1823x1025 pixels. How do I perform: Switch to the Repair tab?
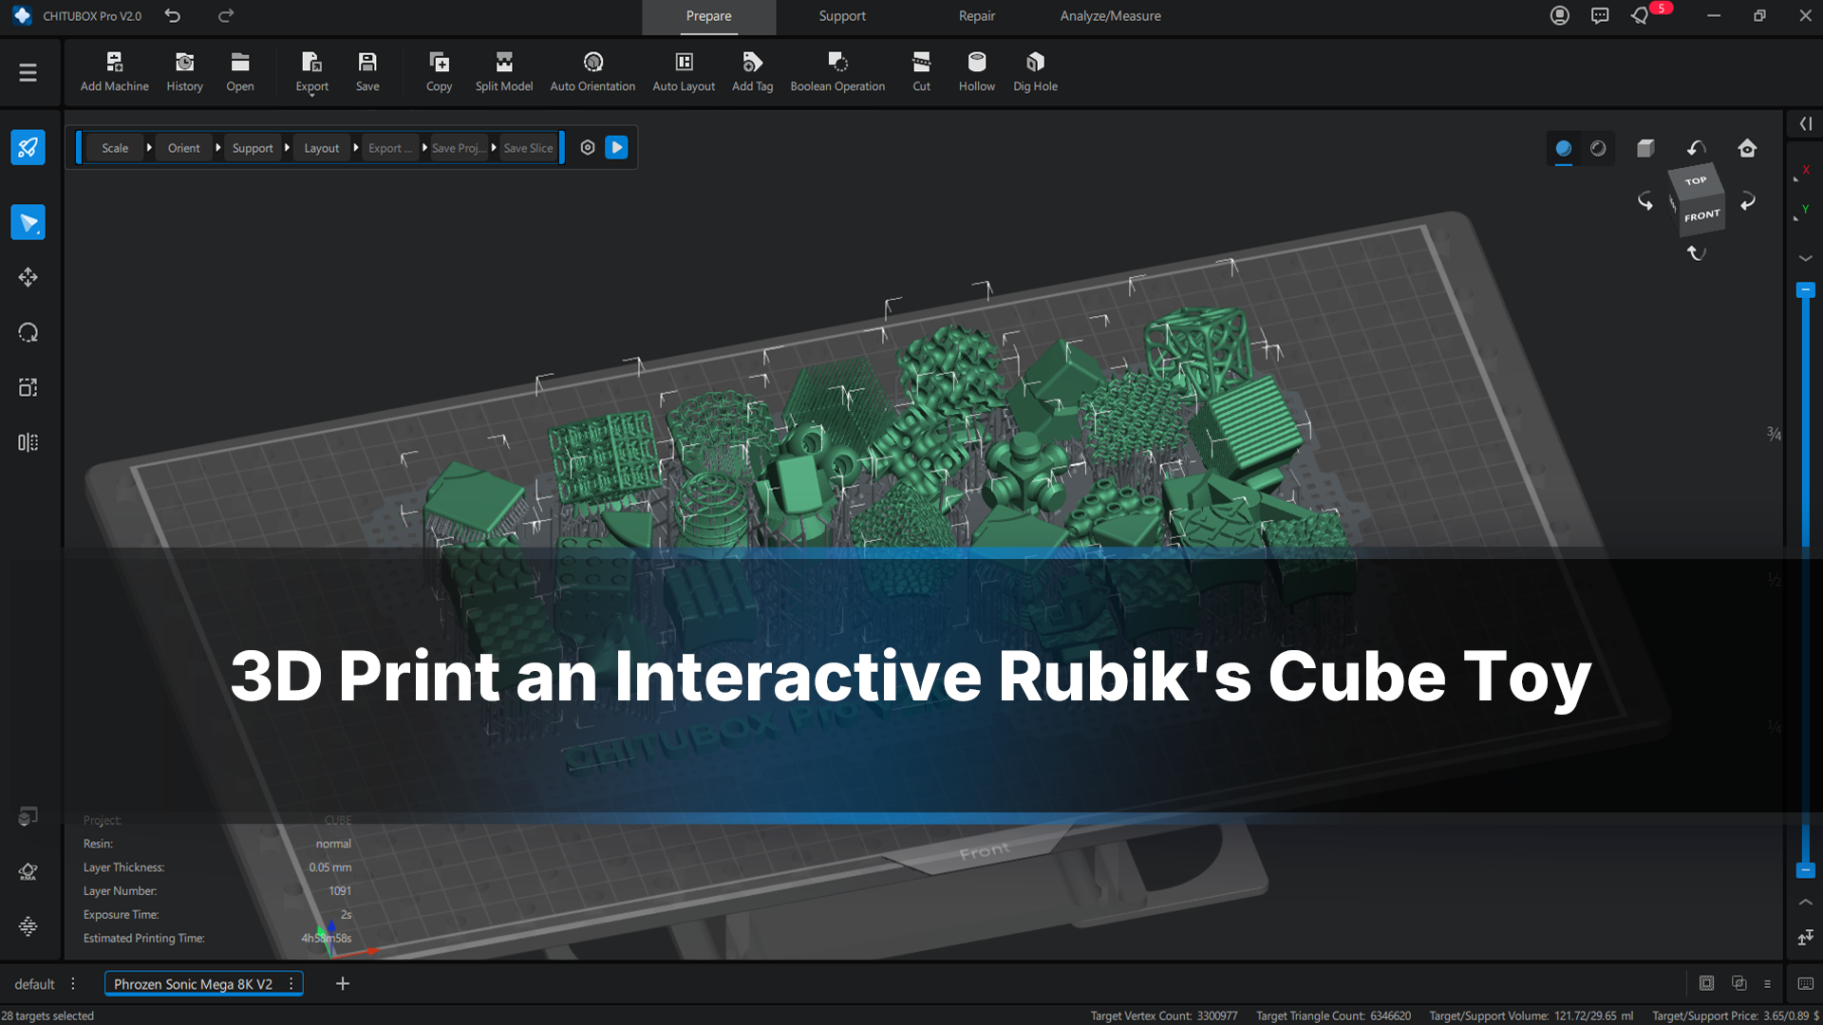[x=976, y=16]
